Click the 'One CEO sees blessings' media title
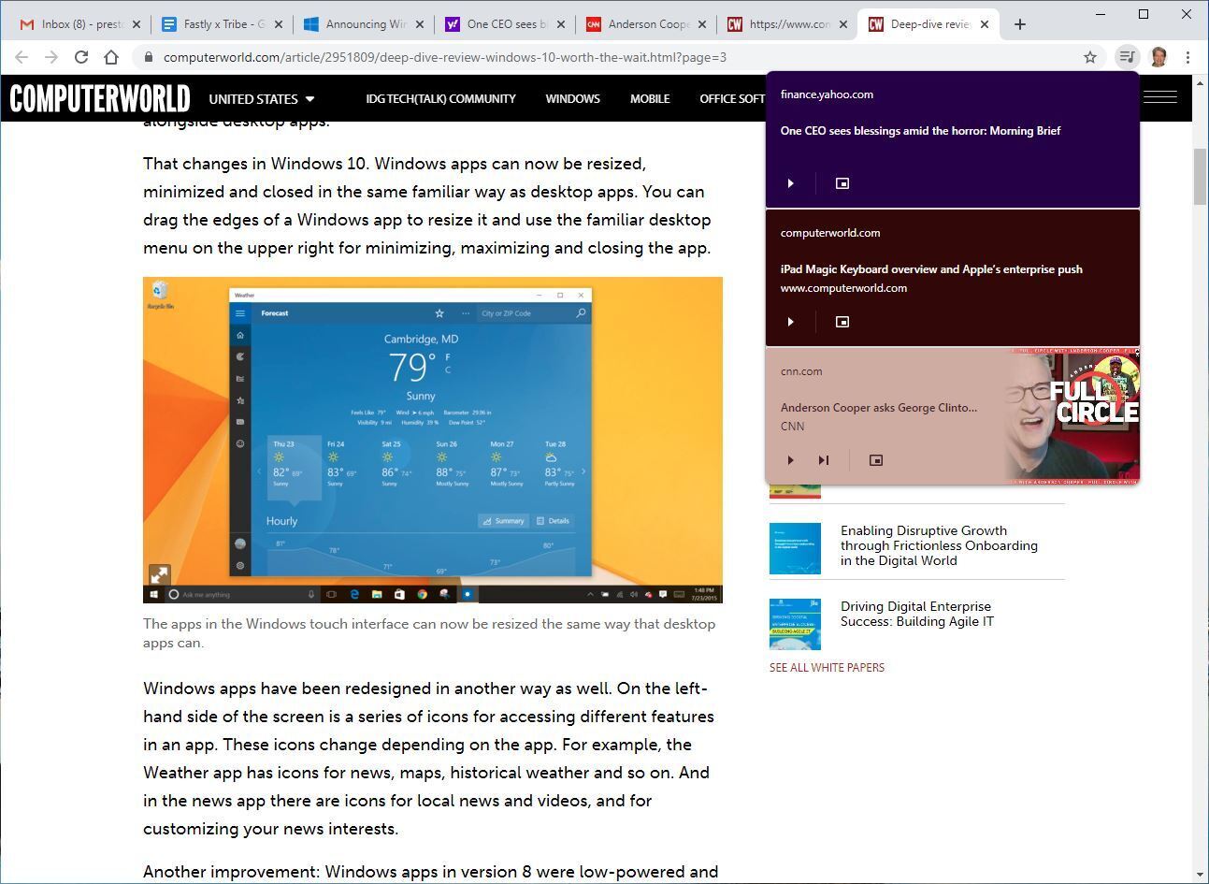 [920, 131]
